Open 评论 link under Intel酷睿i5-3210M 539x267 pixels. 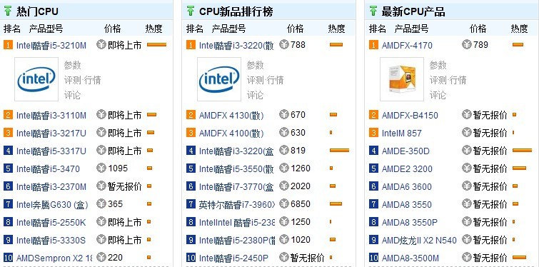pyautogui.click(x=72, y=95)
